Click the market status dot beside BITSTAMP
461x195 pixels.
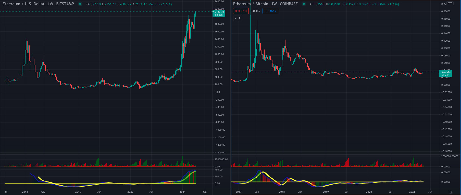tap(80, 4)
